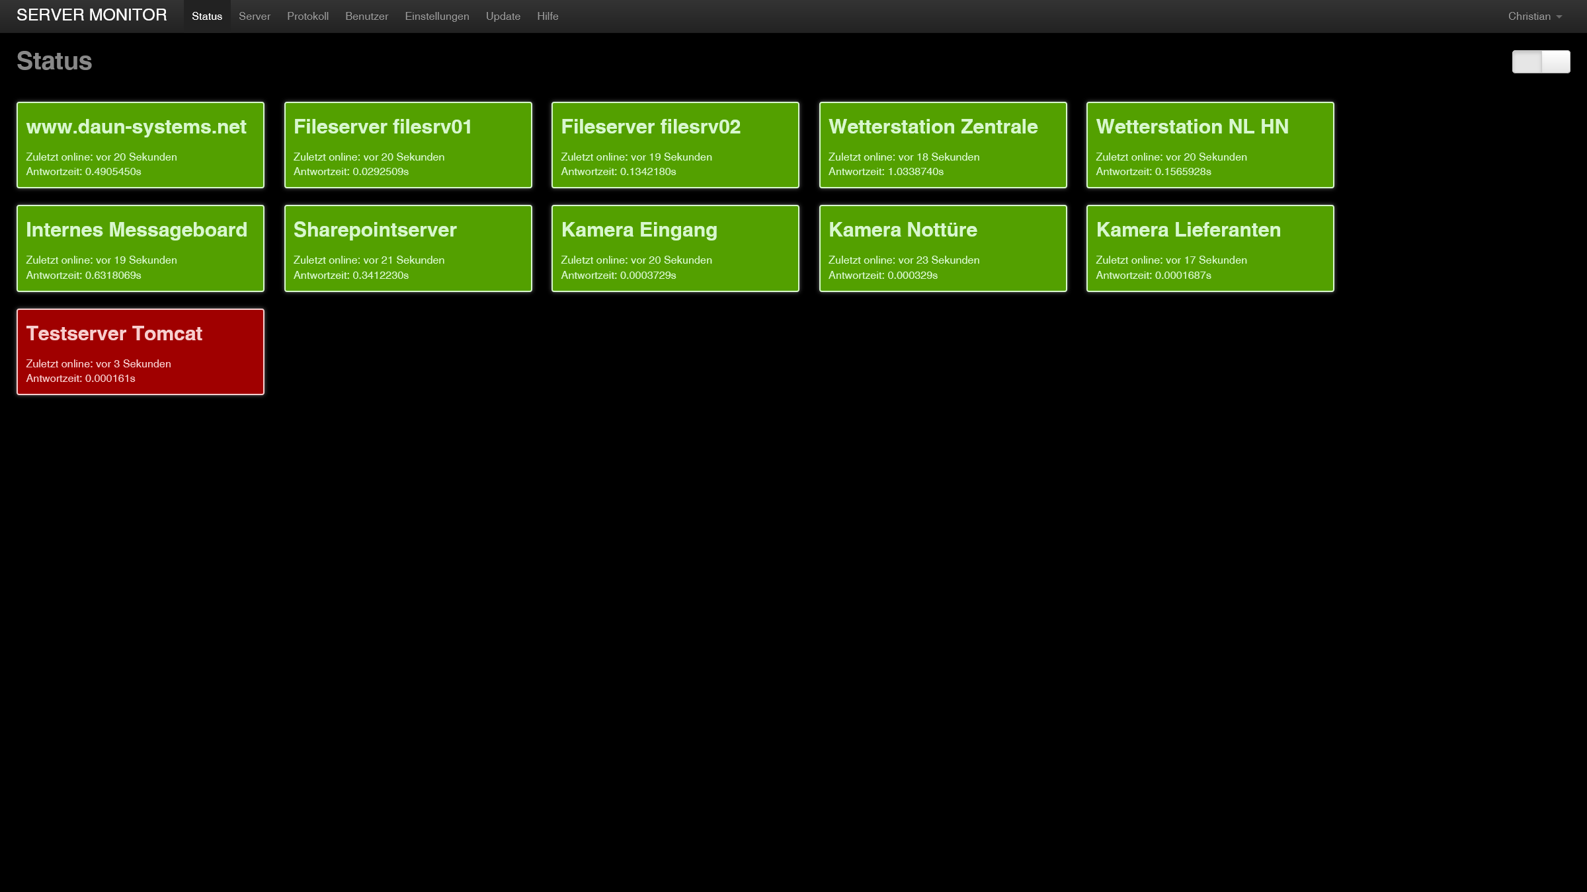The height and width of the screenshot is (892, 1587).
Task: Open the Benutzer tab
Action: click(366, 17)
